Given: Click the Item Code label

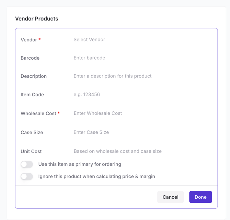Looking at the screenshot, I should (32, 95).
